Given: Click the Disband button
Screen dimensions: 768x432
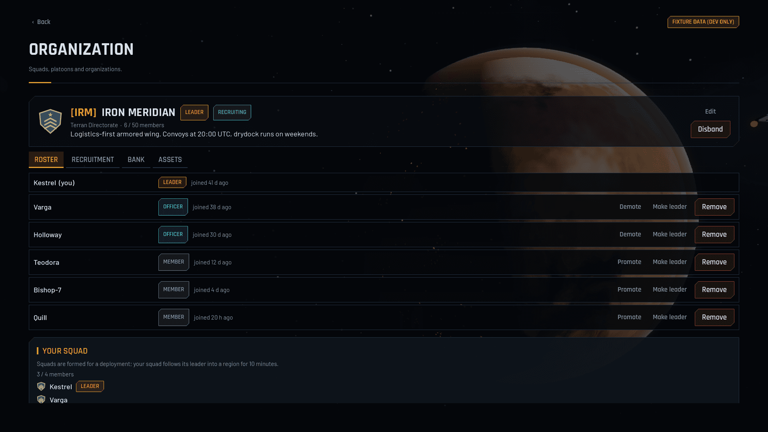Looking at the screenshot, I should tap(710, 129).
